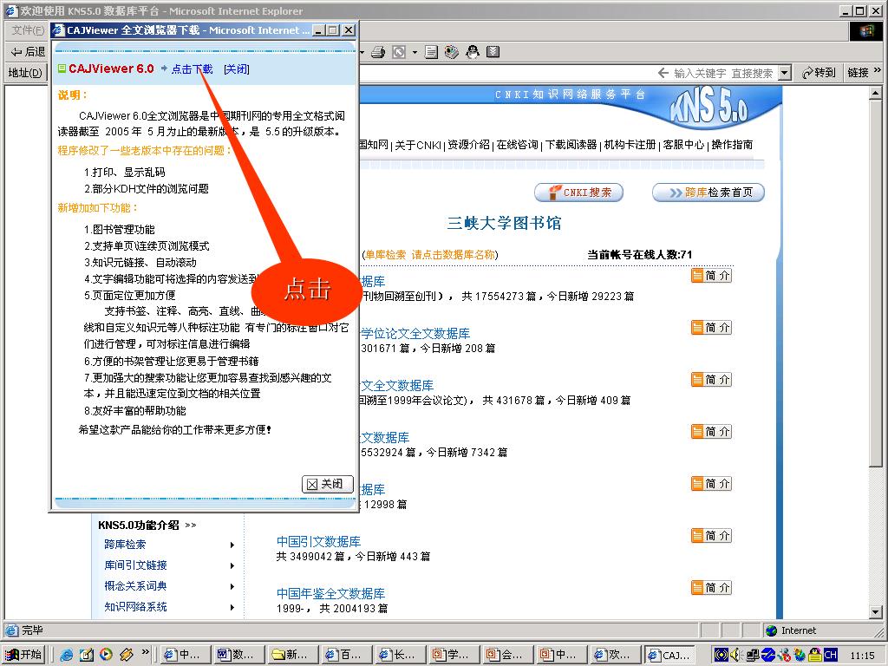Click the CNKI搜索 button
Image resolution: width=888 pixels, height=666 pixels.
(578, 193)
